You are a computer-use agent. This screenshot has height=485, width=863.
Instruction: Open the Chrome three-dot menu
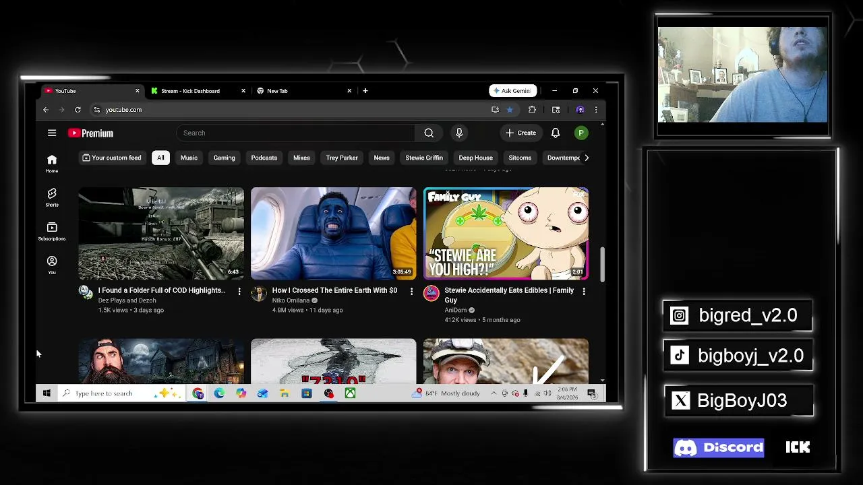click(x=596, y=110)
